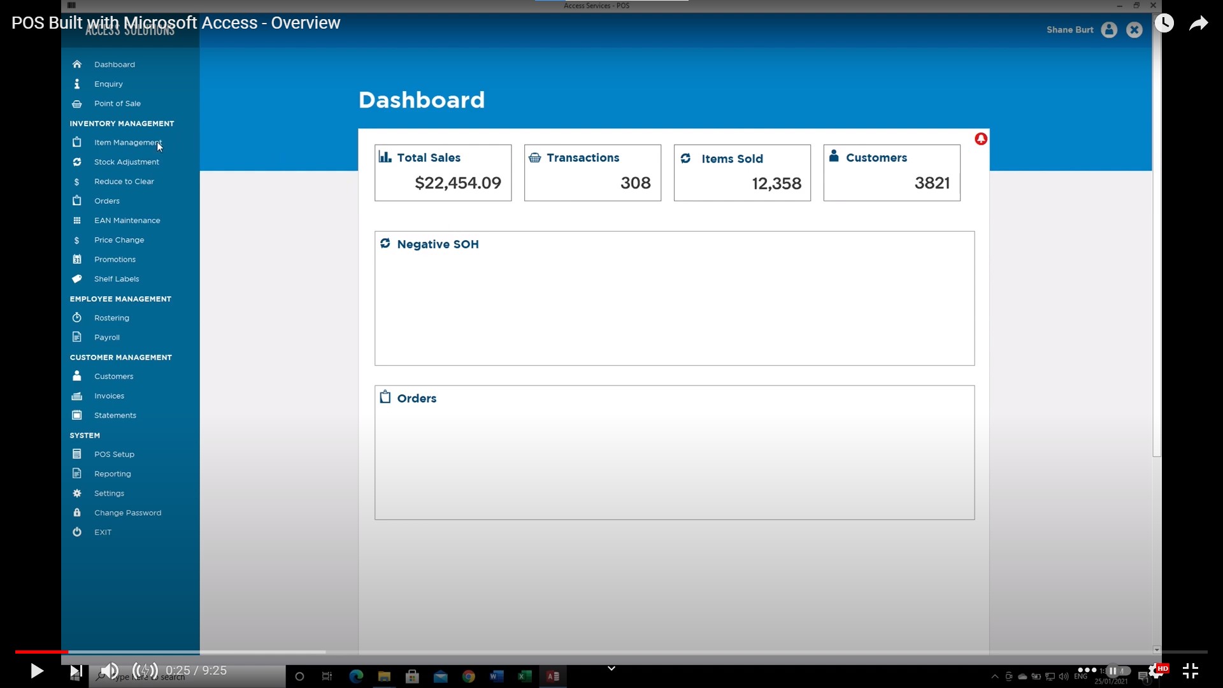Click the Total Sales bar chart icon

click(x=385, y=157)
